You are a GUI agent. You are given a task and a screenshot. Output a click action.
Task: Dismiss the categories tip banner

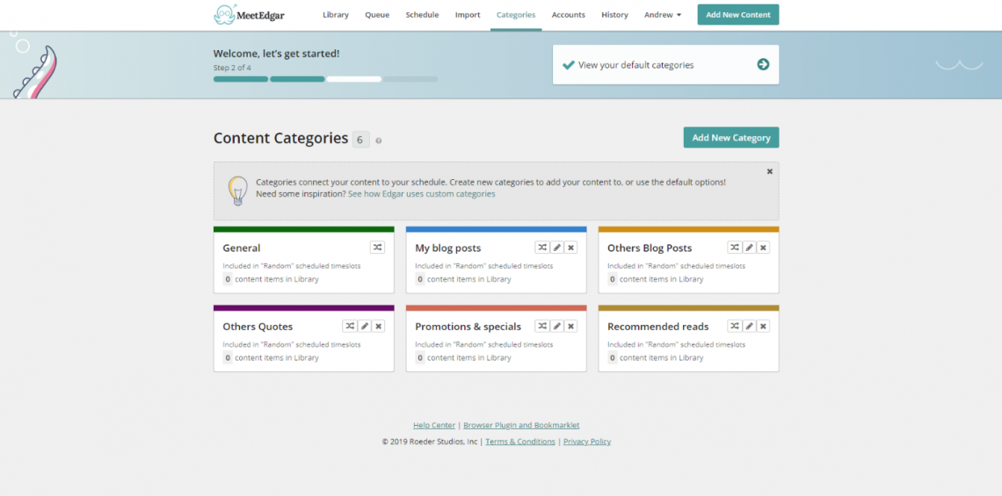[x=770, y=171]
